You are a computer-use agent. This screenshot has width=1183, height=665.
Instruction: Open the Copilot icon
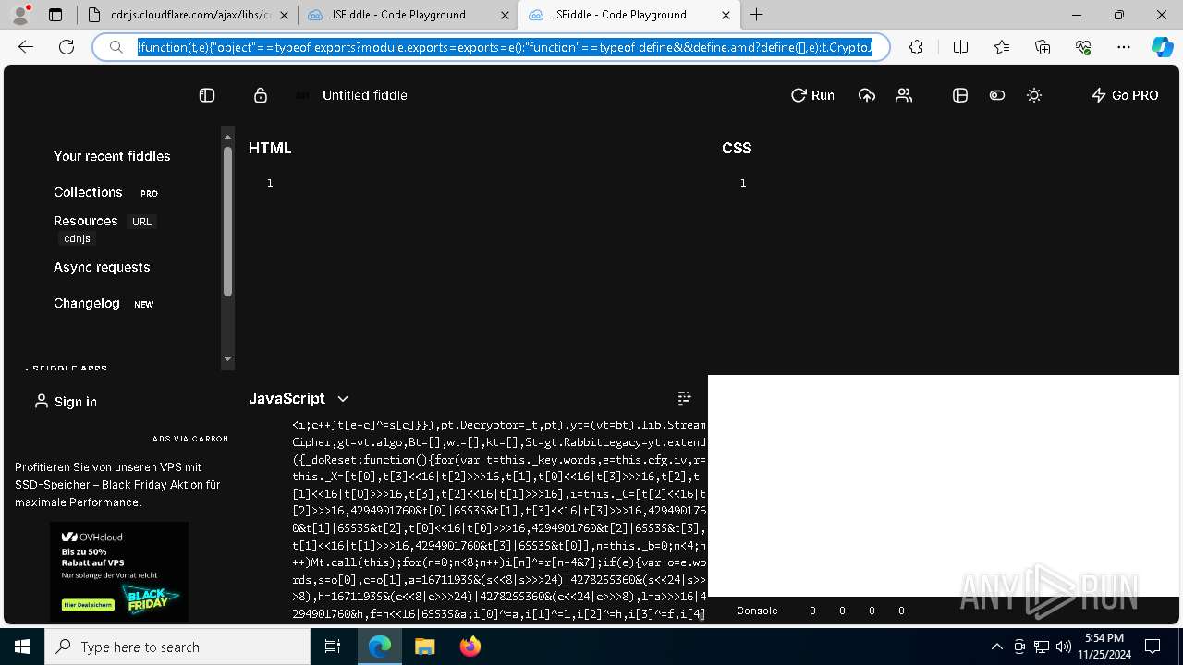tap(1162, 47)
